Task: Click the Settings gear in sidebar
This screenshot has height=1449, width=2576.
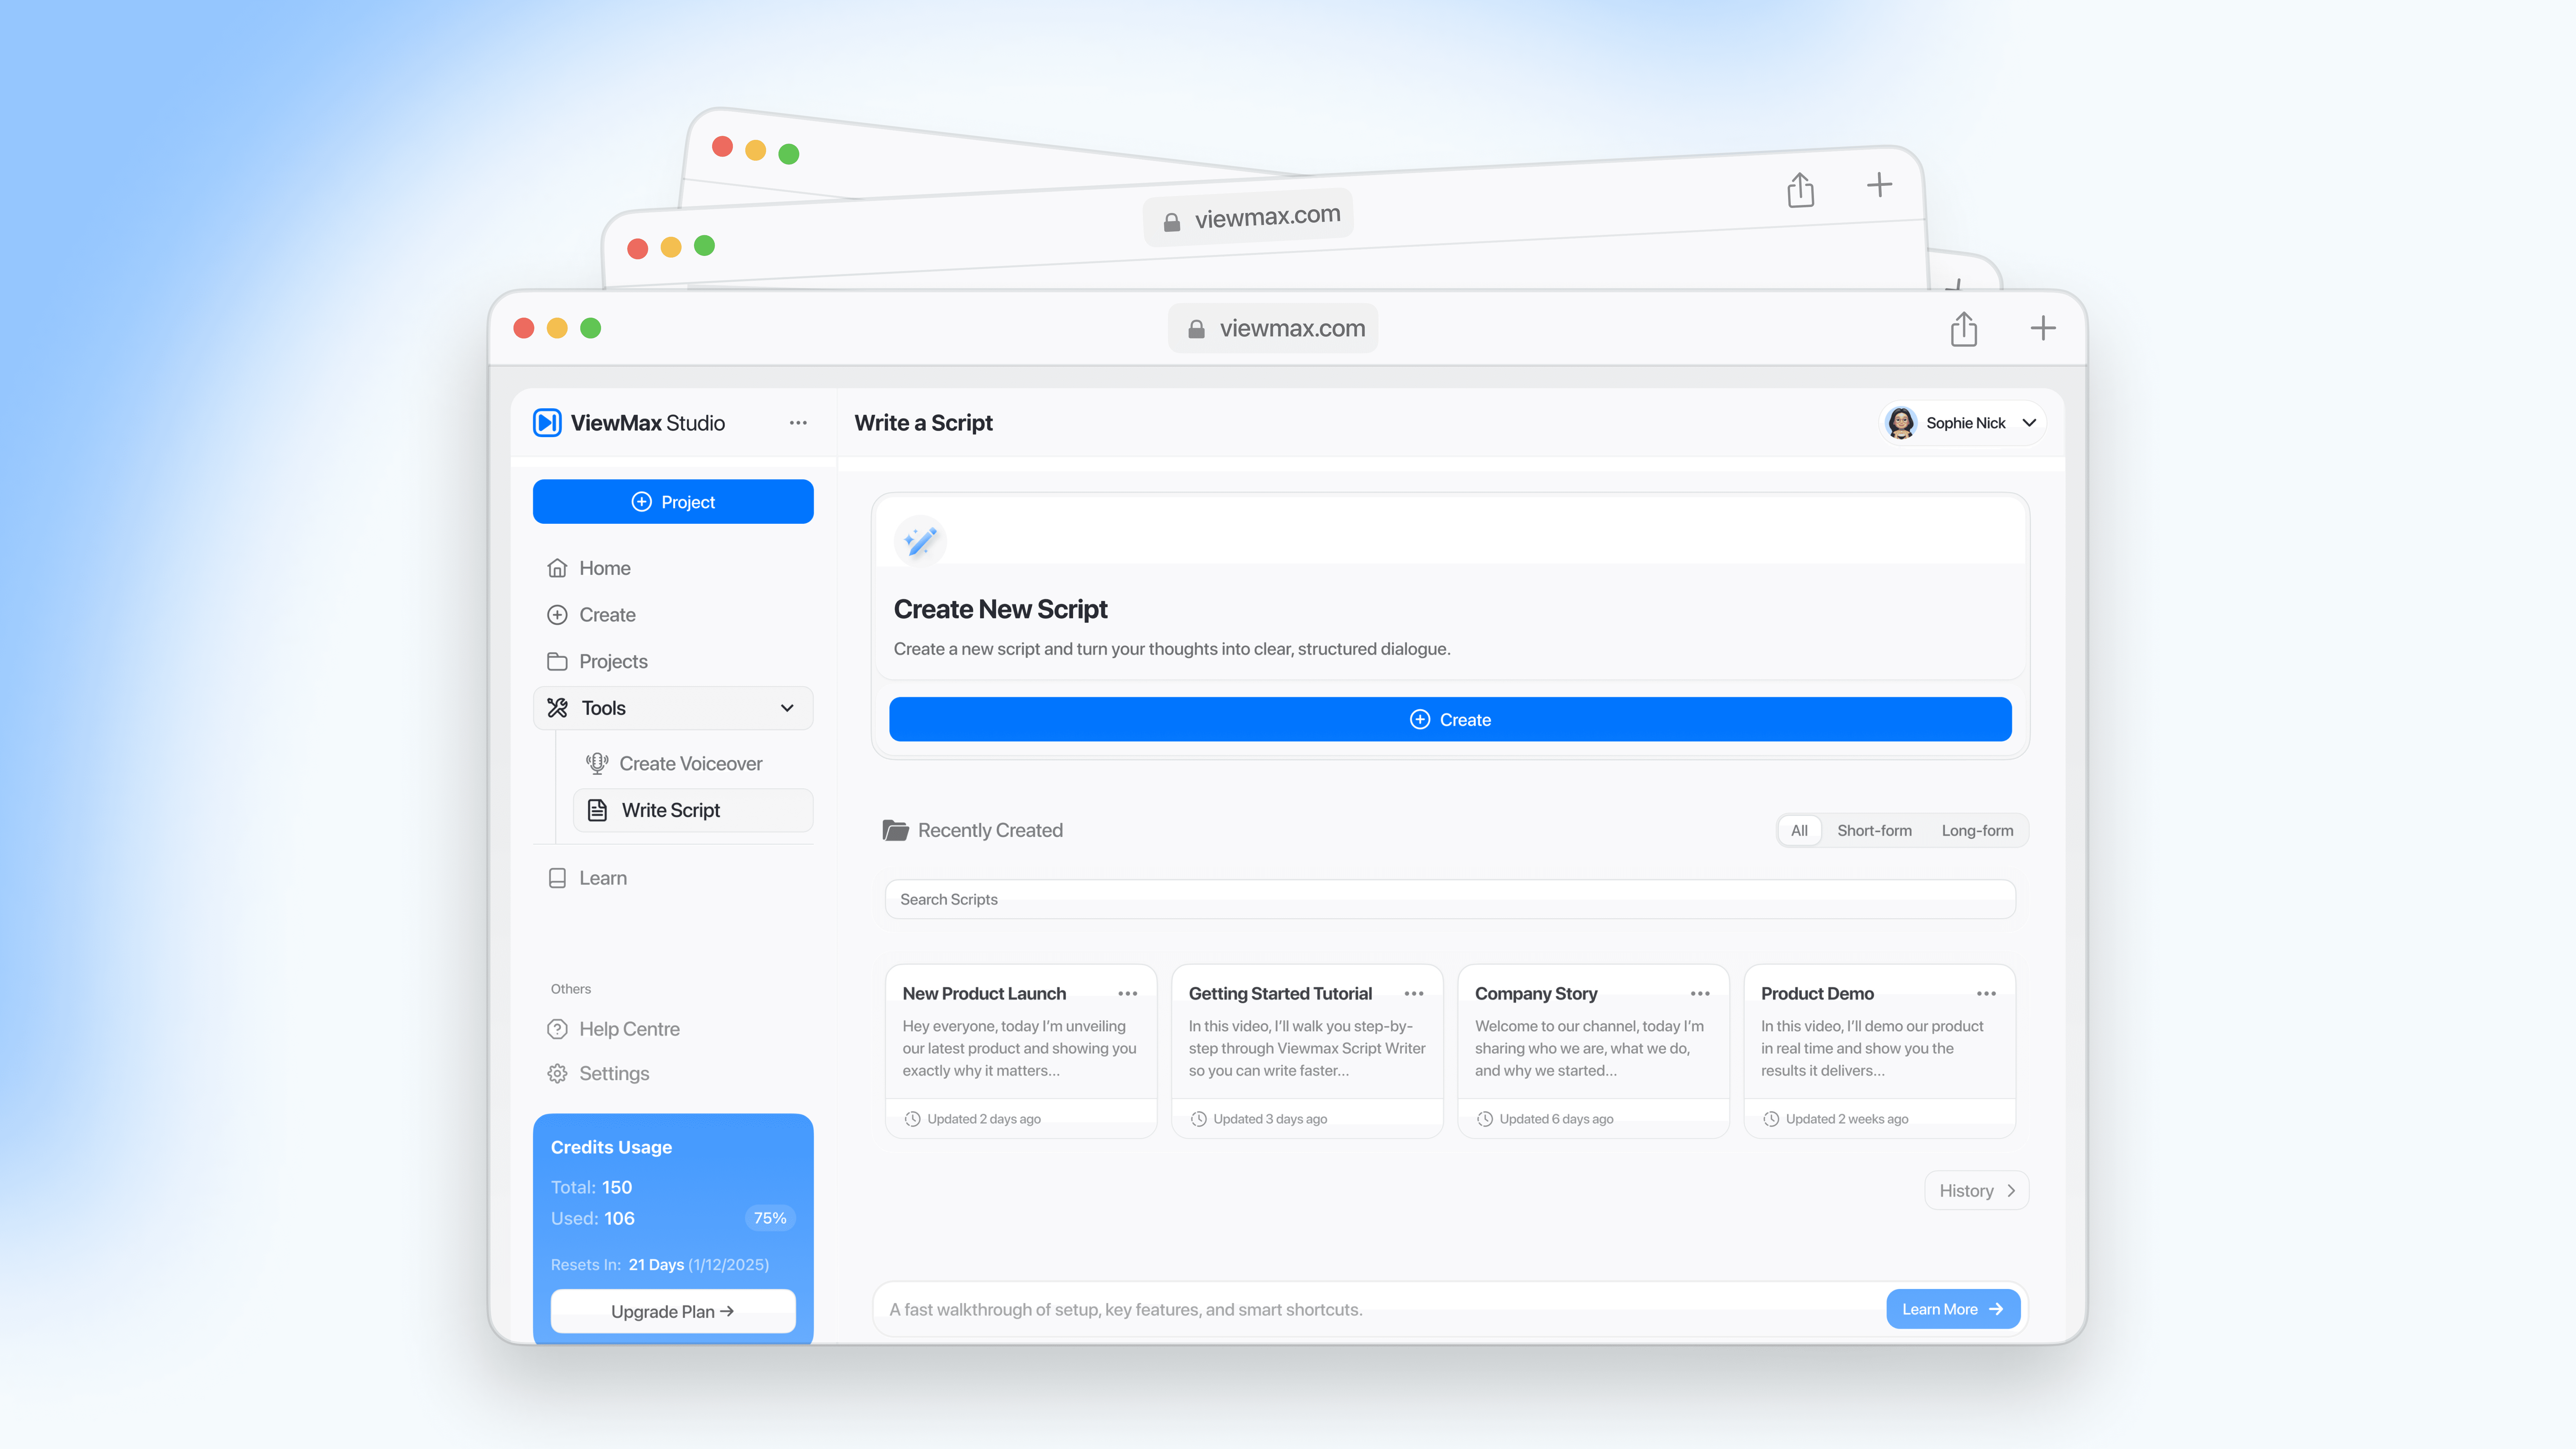Action: coord(557,1073)
